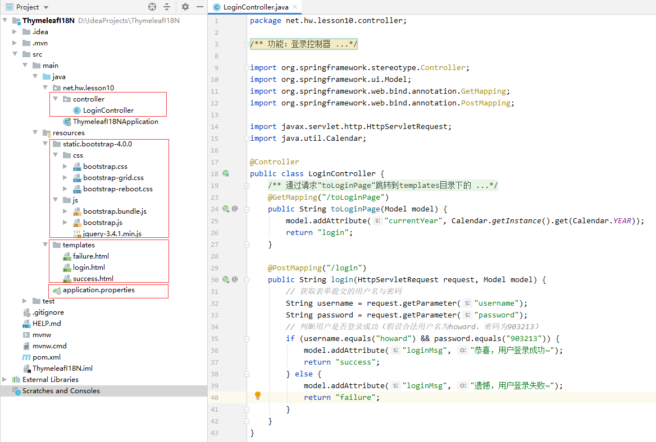Collapse the js folder
Image resolution: width=656 pixels, height=442 pixels.
(55, 200)
